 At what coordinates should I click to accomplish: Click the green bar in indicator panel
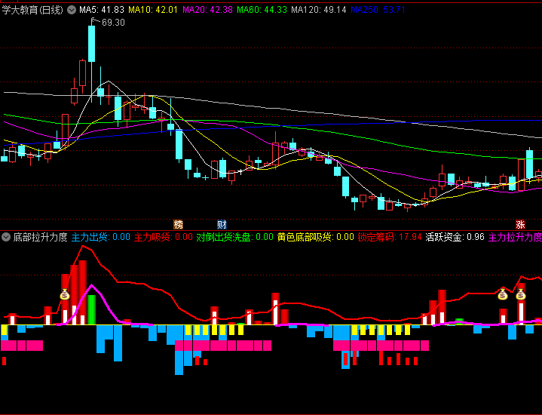(92, 310)
